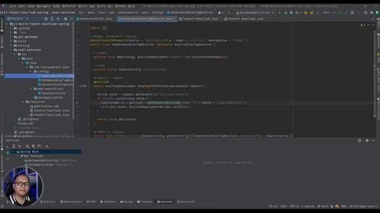Click Git update project check icon
Viewport: 380px width, 213px height.
tap(335, 12)
